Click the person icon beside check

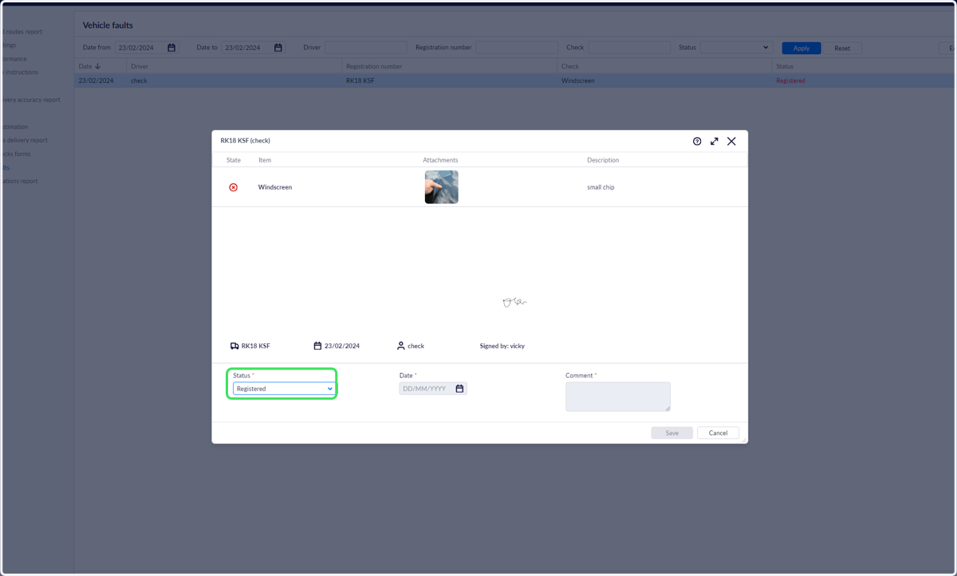pyautogui.click(x=401, y=346)
